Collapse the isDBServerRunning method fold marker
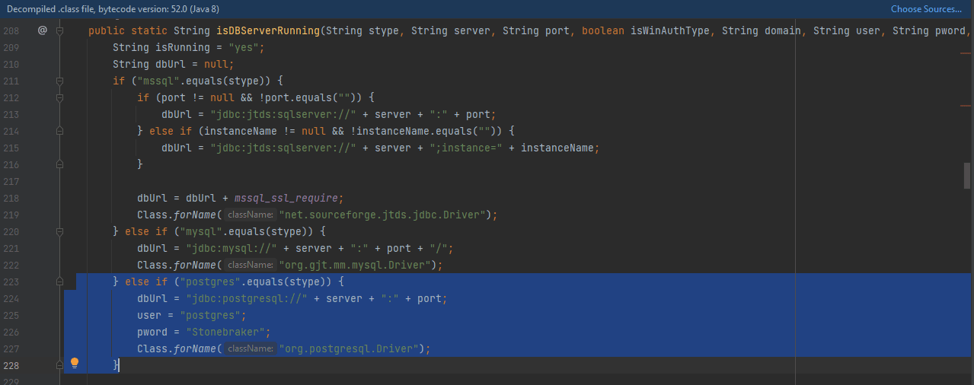Image resolution: width=974 pixels, height=385 pixels. point(59,31)
